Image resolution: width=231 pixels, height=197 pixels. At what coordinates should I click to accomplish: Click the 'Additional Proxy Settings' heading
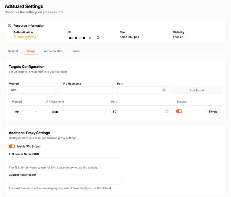coord(29,133)
